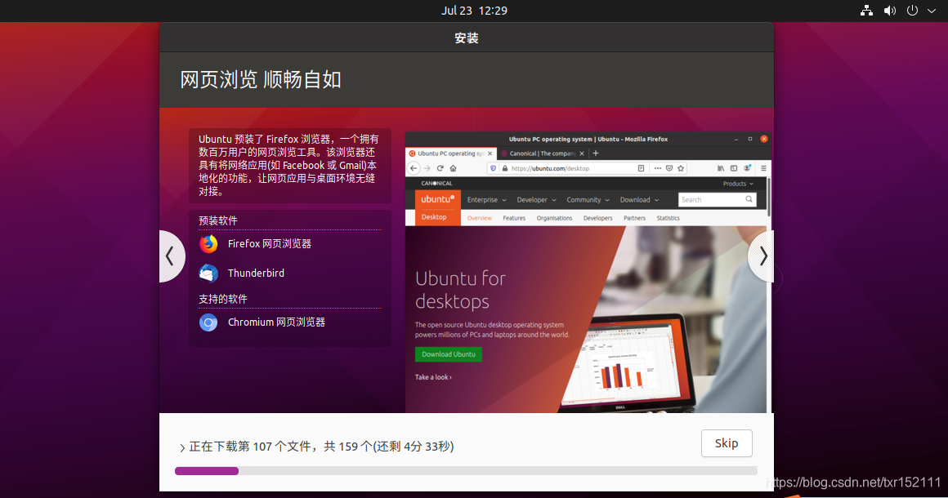The height and width of the screenshot is (498, 948).
Task: Click the "Chromium 网页浏览器" label
Action: point(276,322)
